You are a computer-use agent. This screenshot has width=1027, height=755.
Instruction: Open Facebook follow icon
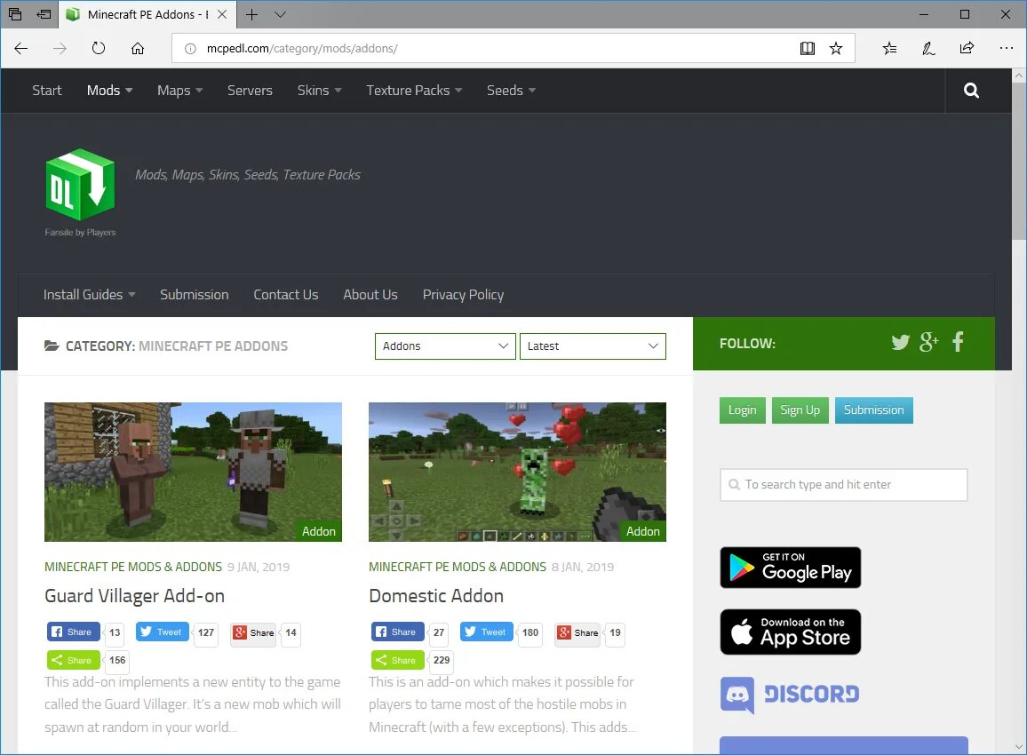point(958,342)
